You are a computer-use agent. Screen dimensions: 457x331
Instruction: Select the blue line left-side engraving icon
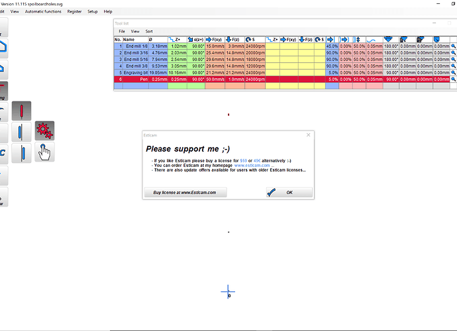click(x=22, y=132)
